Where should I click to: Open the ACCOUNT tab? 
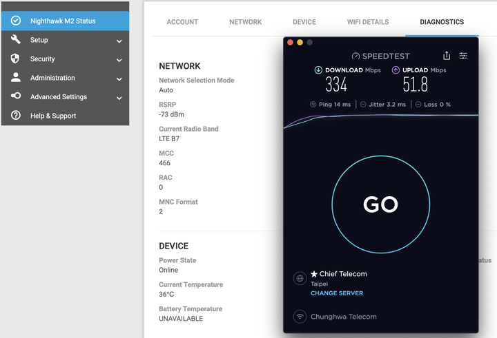(x=182, y=22)
